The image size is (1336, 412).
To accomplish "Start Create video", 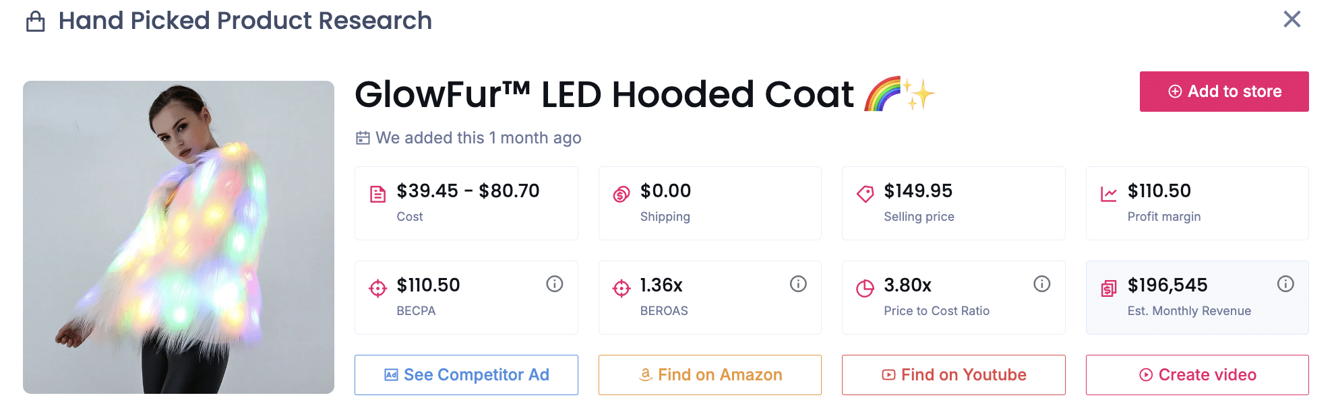I will pos(1197,374).
